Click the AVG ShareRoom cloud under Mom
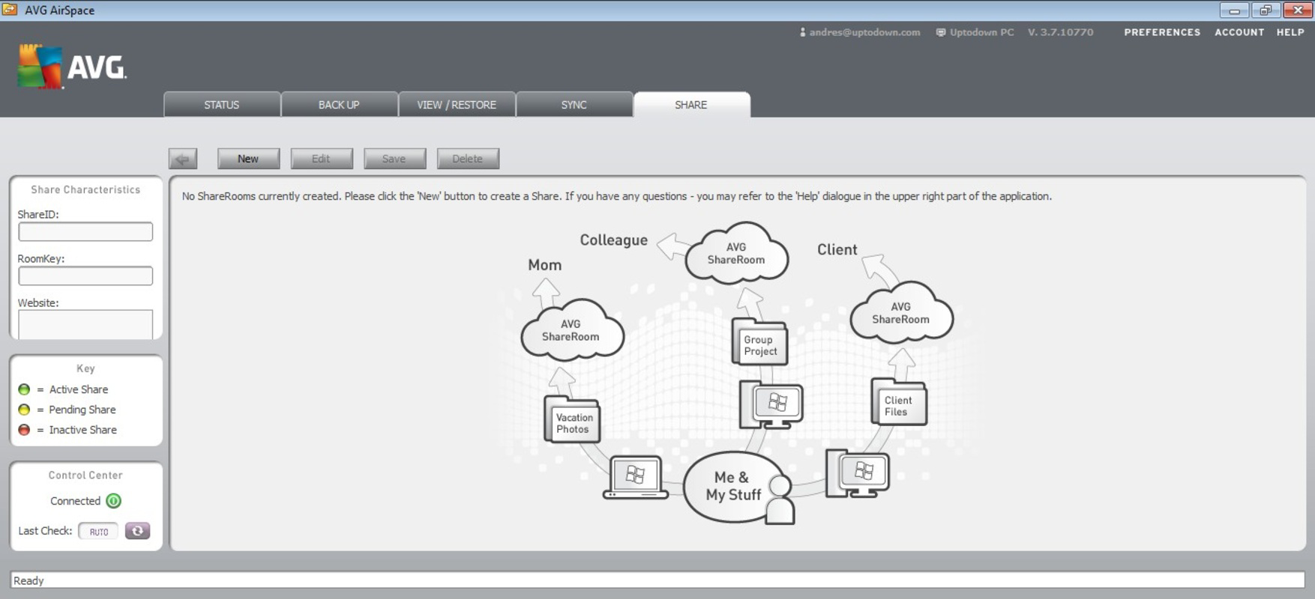This screenshot has height=599, width=1315. (x=572, y=330)
